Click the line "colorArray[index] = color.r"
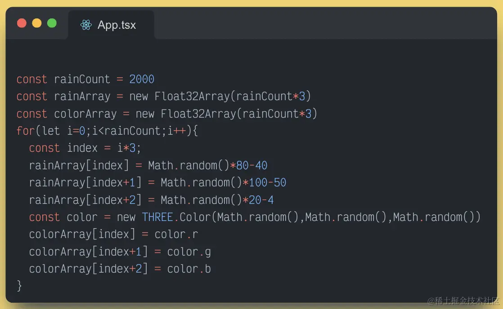Screen dimensions: 503x309 [113, 234]
